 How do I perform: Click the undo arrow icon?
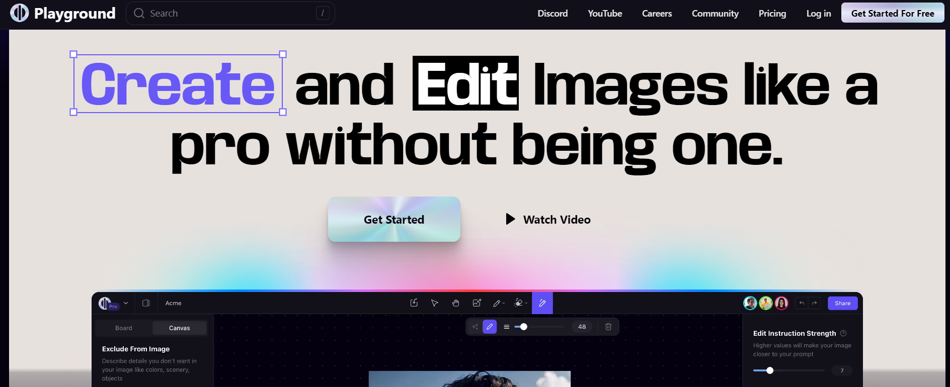click(x=802, y=303)
